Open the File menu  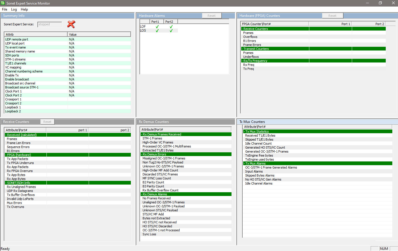point(5,9)
